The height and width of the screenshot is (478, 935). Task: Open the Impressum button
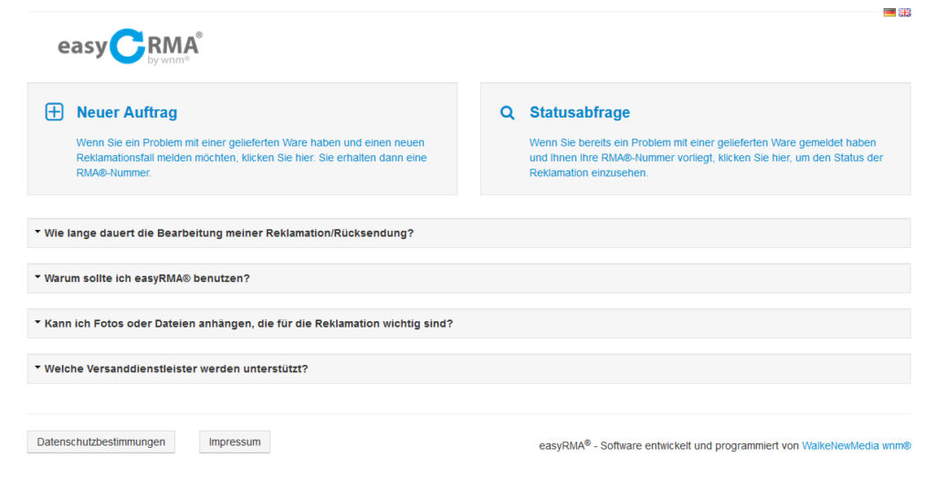[x=235, y=442]
